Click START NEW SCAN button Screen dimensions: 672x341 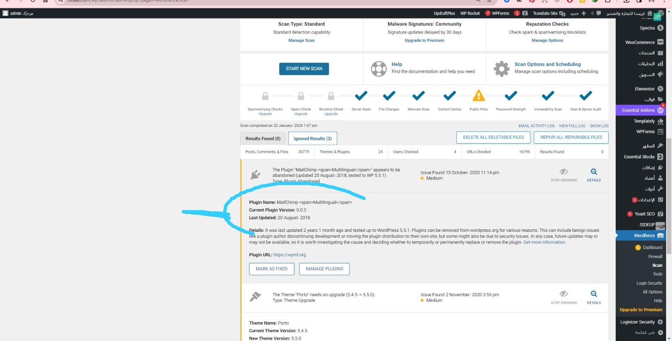(304, 69)
